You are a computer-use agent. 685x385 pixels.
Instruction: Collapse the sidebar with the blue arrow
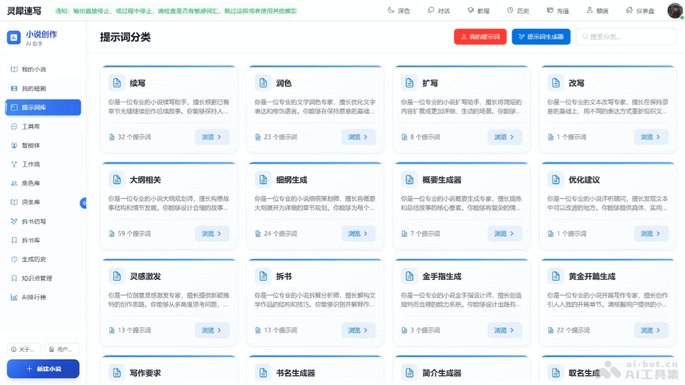tap(84, 202)
